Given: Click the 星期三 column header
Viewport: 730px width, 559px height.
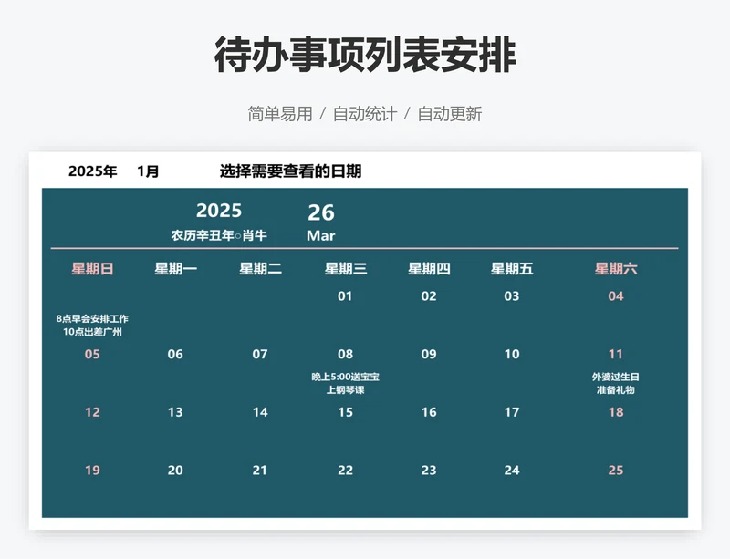Looking at the screenshot, I should [x=346, y=269].
